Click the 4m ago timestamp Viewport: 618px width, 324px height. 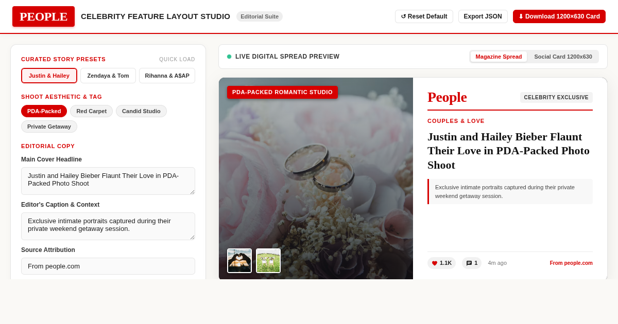coord(497,263)
